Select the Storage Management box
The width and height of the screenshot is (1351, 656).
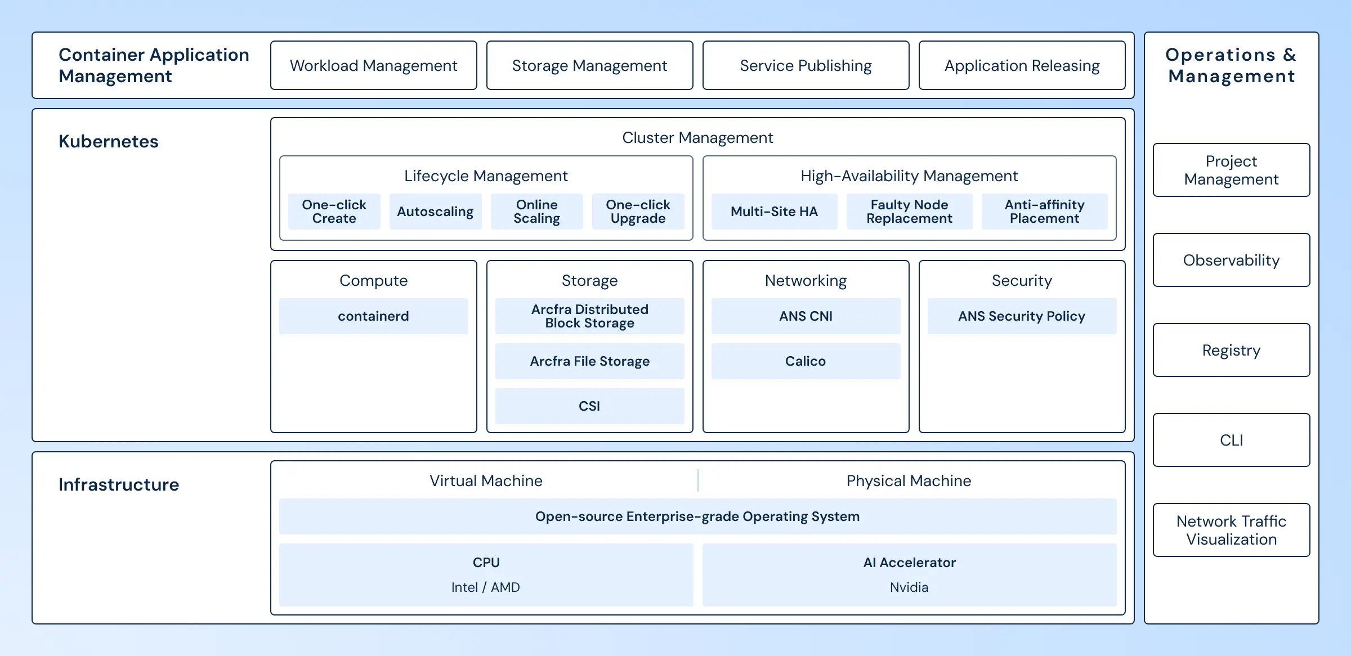[x=589, y=65]
